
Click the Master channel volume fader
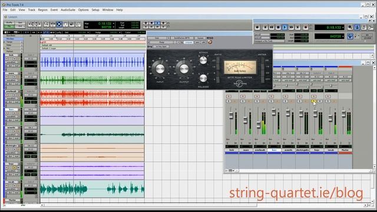tap(343, 114)
